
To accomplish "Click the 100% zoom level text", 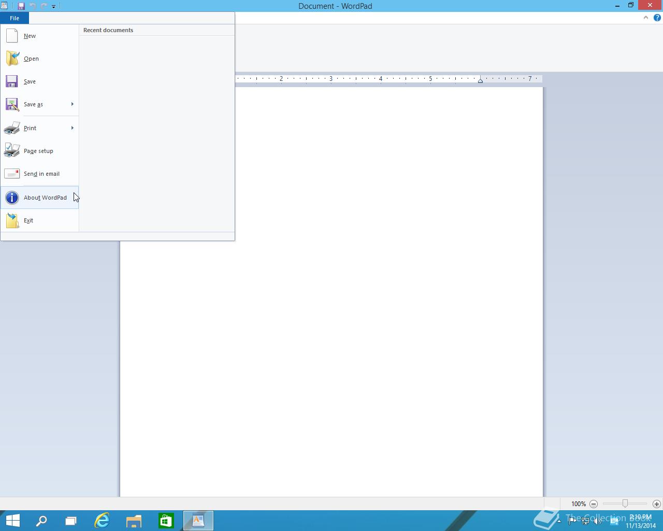I will pyautogui.click(x=579, y=504).
